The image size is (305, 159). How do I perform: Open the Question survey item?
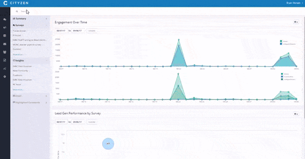17,49
